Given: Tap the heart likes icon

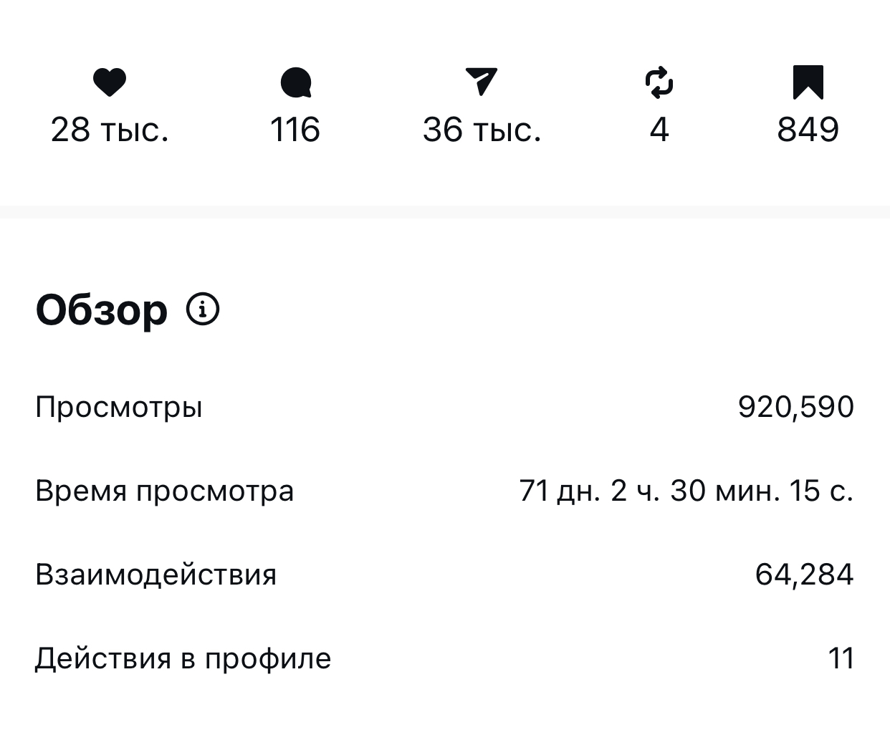Looking at the screenshot, I should coord(110,82).
